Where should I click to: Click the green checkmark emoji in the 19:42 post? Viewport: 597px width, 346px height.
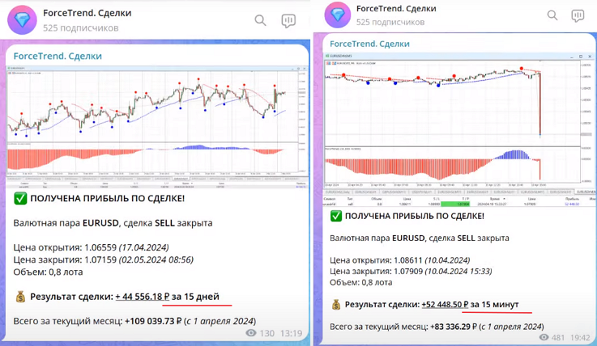tap(336, 216)
